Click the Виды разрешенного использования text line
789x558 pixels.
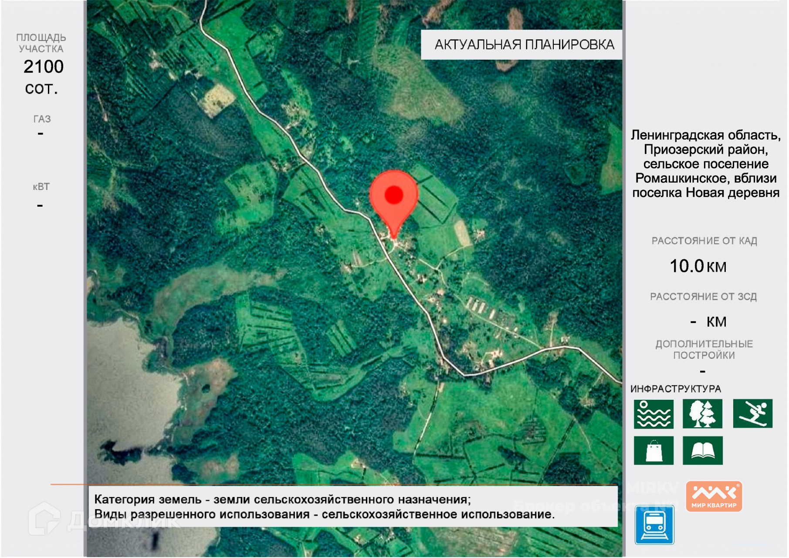click(325, 514)
